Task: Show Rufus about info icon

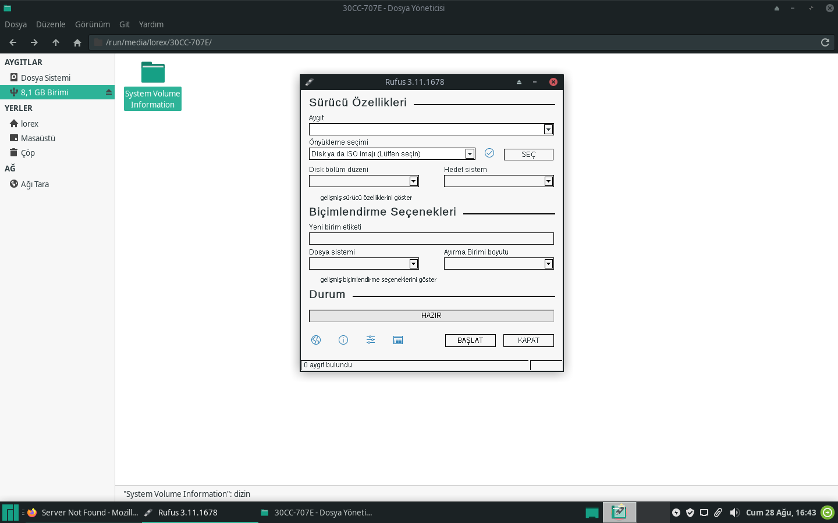Action: click(x=343, y=340)
